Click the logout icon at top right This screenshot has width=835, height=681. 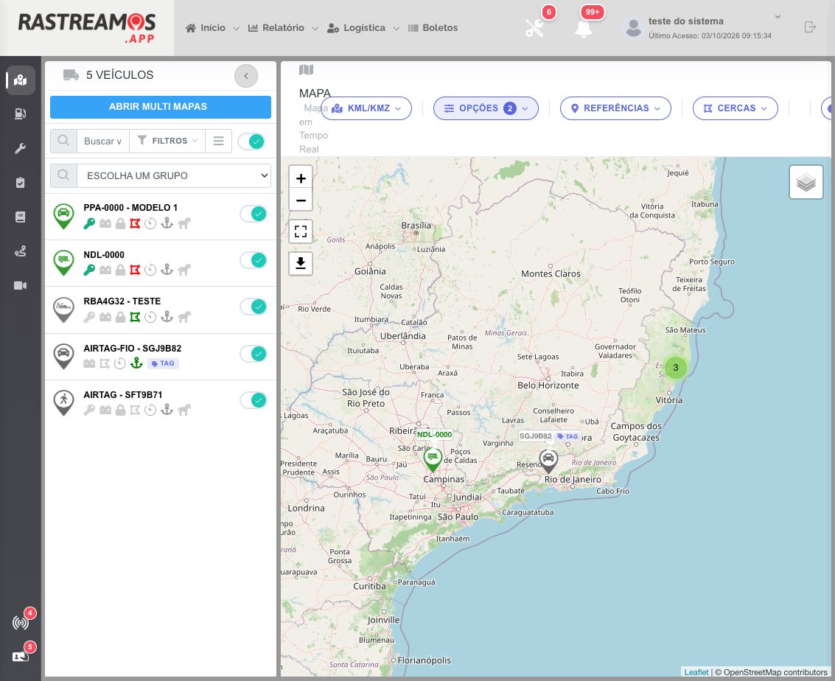click(810, 27)
